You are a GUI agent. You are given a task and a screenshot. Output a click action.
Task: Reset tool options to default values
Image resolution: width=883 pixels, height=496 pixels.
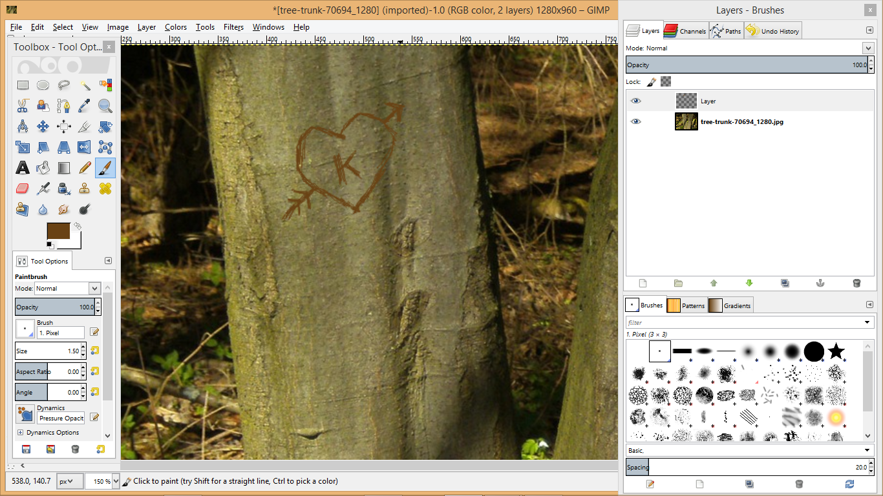pos(100,449)
